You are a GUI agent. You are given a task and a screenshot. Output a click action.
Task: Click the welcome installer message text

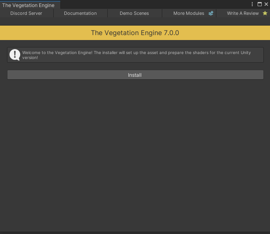pos(136,55)
